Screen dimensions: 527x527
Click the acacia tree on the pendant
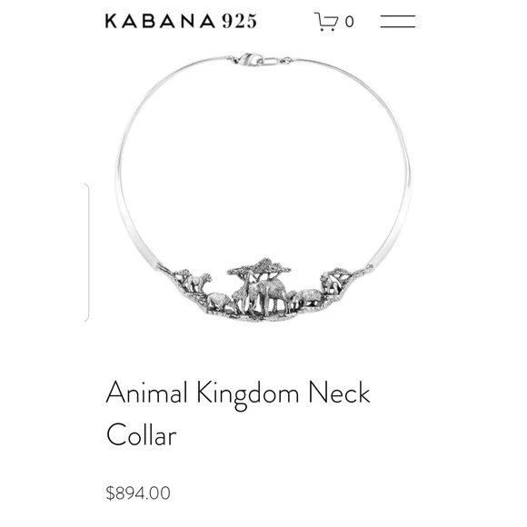point(259,268)
